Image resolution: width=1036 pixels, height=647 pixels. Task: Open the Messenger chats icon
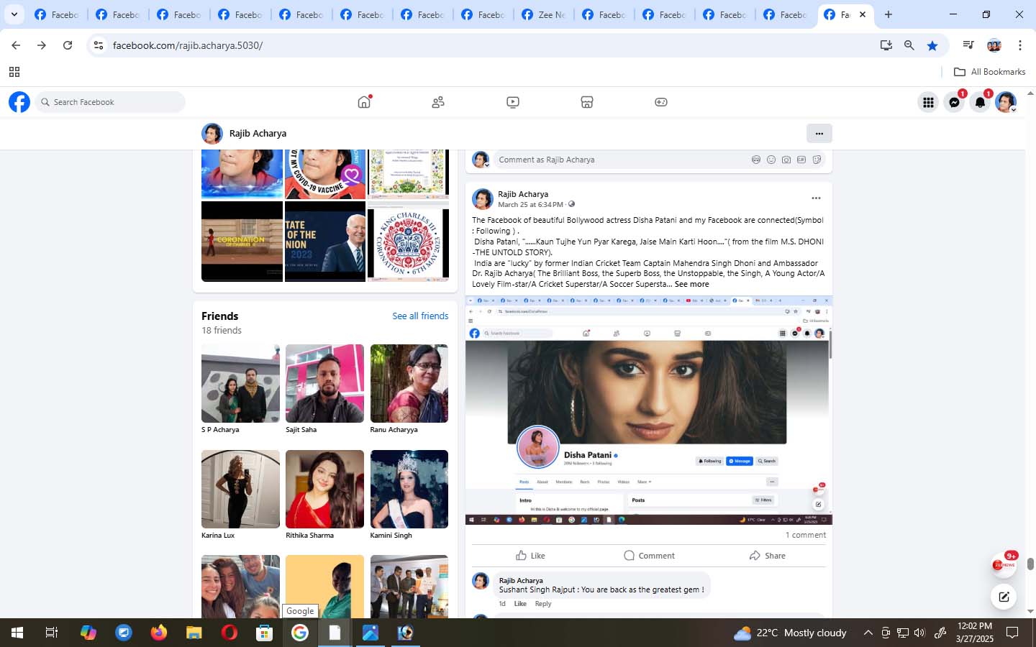click(x=954, y=103)
